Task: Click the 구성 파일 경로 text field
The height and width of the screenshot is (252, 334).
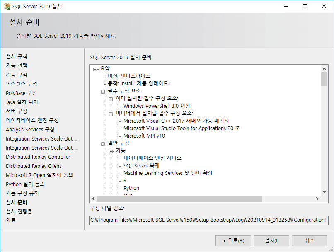Action: point(209,220)
